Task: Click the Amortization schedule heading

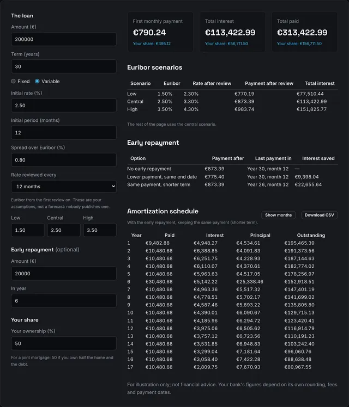Action: (x=163, y=211)
